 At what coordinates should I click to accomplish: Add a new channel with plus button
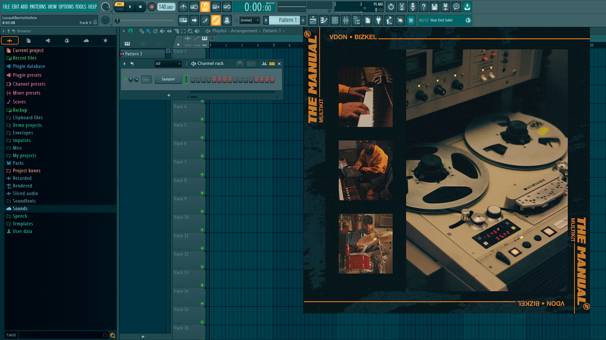point(169,95)
